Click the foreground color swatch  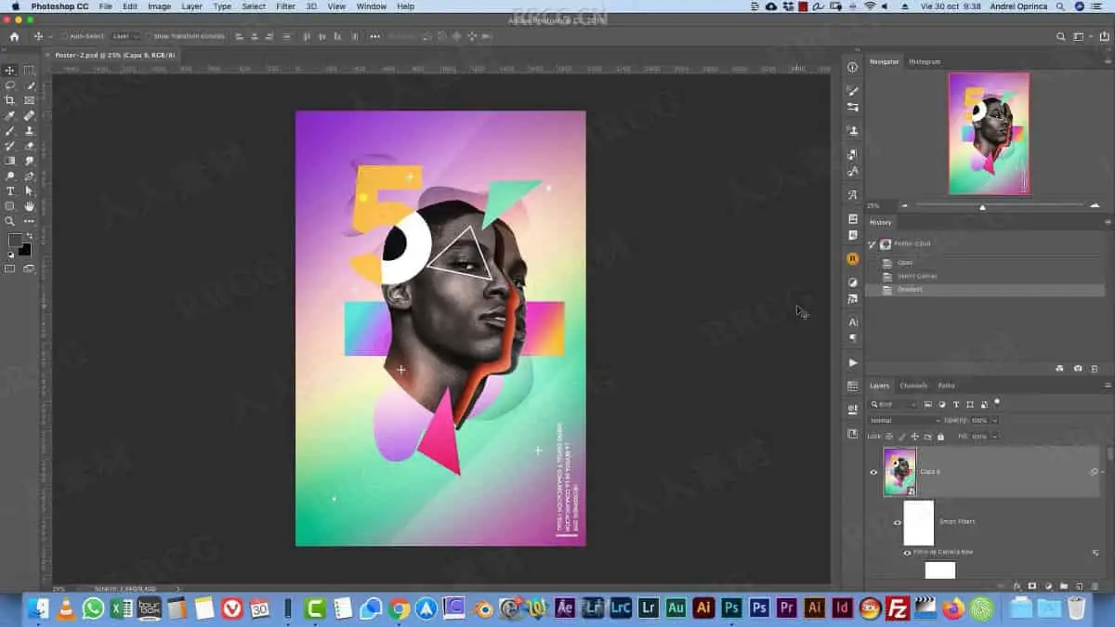15,240
